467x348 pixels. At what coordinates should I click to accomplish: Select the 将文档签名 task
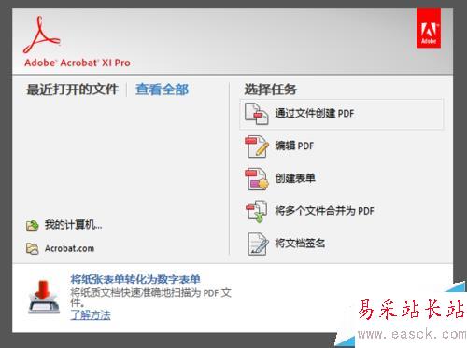(x=300, y=244)
